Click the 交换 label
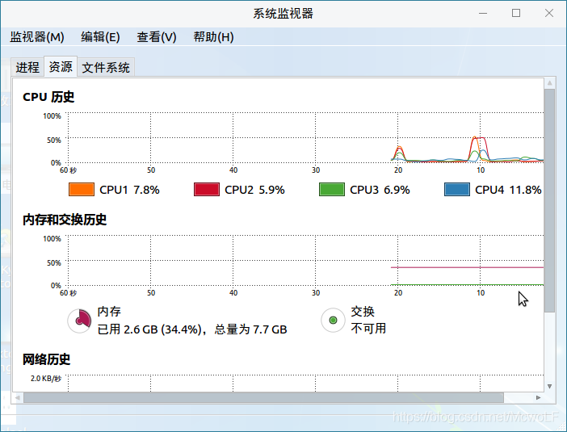This screenshot has height=432, width=567. coord(363,312)
